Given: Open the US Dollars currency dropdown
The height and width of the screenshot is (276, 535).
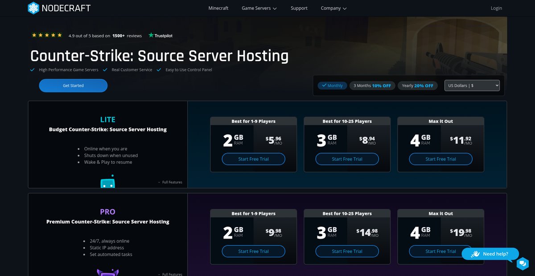Looking at the screenshot, I should (x=472, y=85).
